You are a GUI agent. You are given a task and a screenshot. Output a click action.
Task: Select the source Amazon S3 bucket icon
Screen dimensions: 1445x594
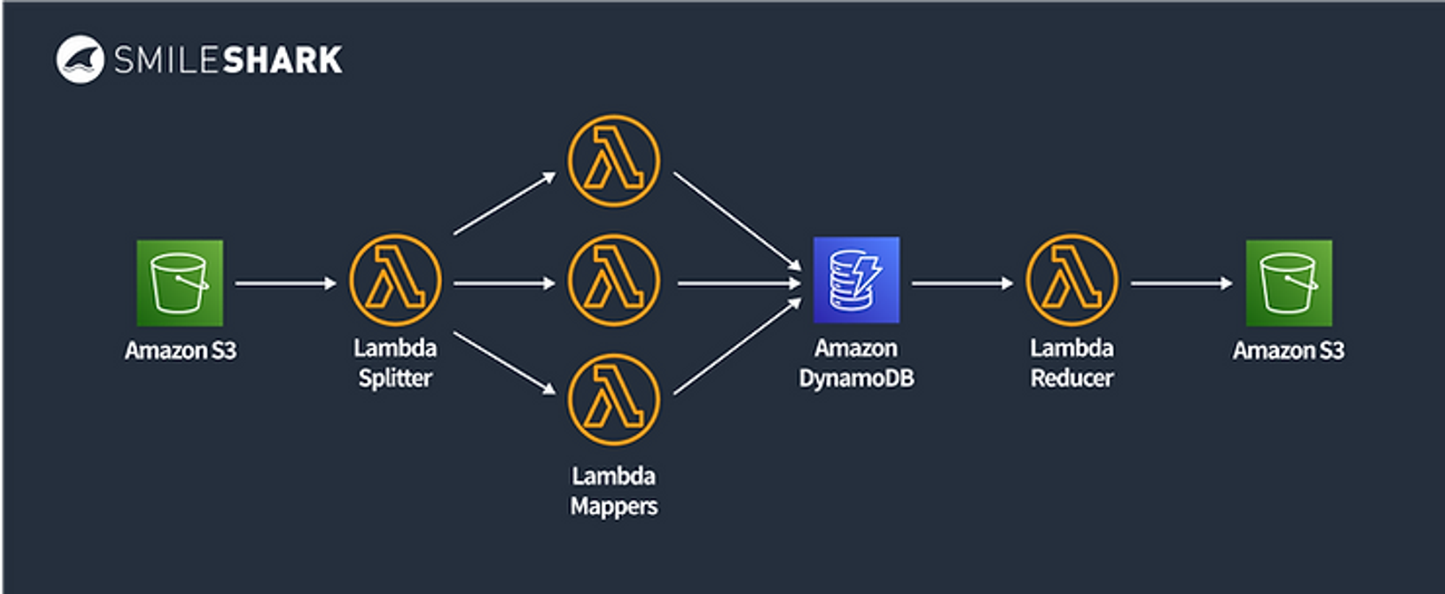[180, 283]
